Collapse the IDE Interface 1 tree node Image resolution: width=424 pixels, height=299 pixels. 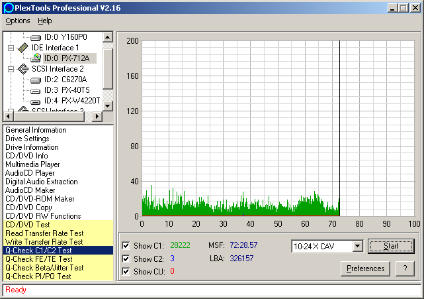pyautogui.click(x=11, y=48)
